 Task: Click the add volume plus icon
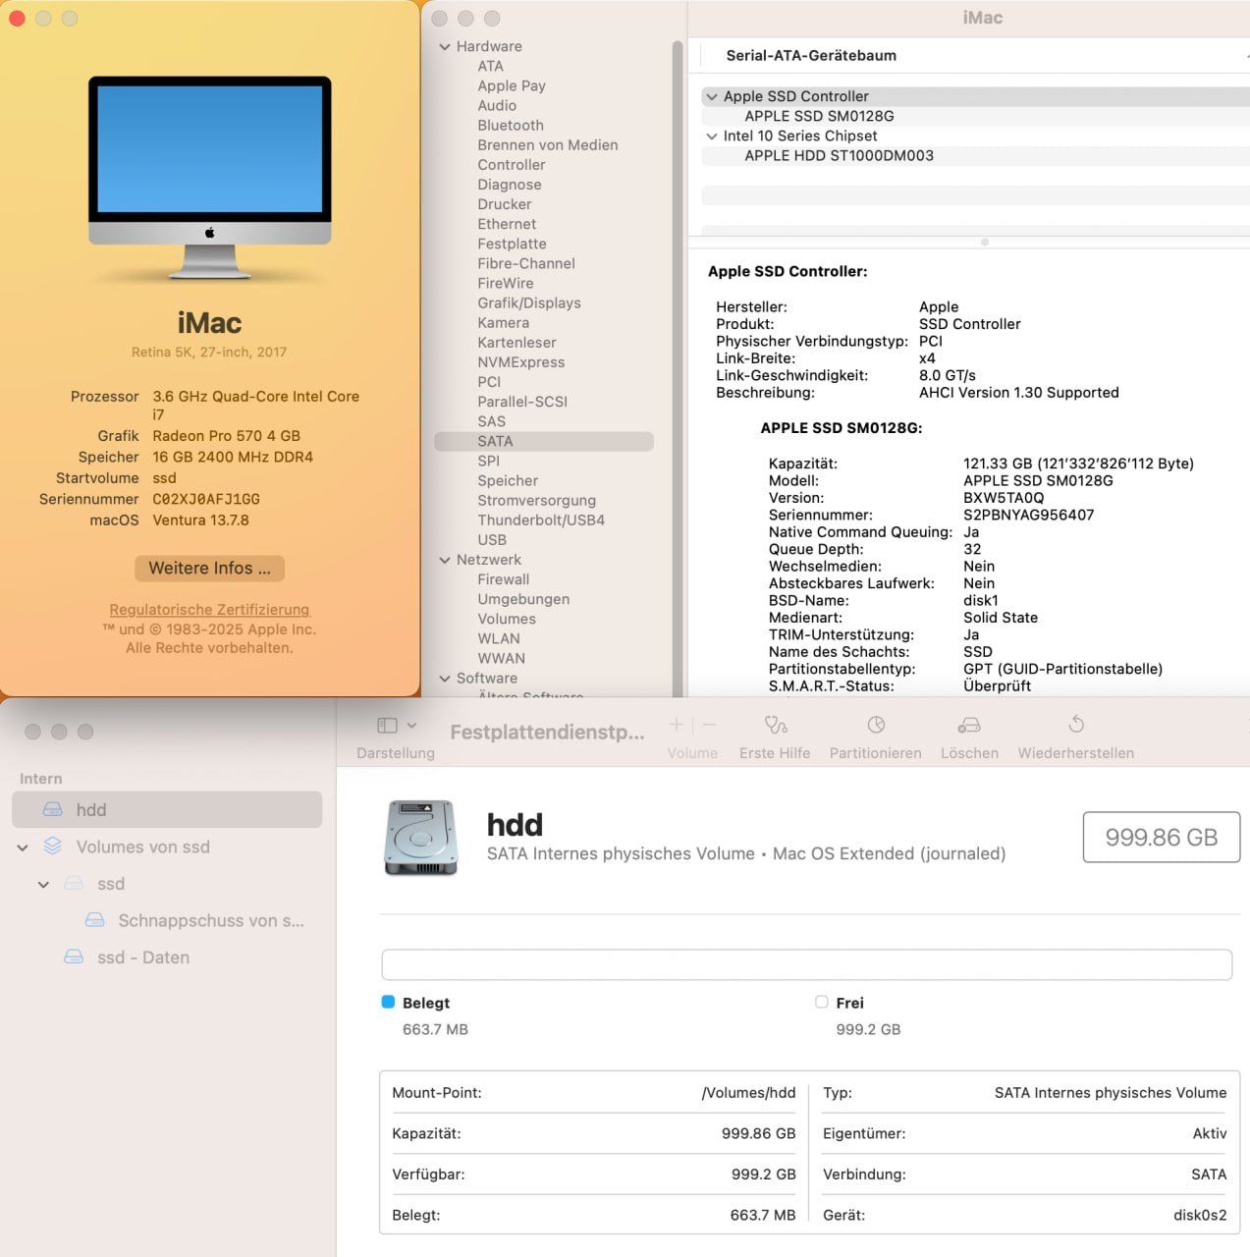click(676, 725)
